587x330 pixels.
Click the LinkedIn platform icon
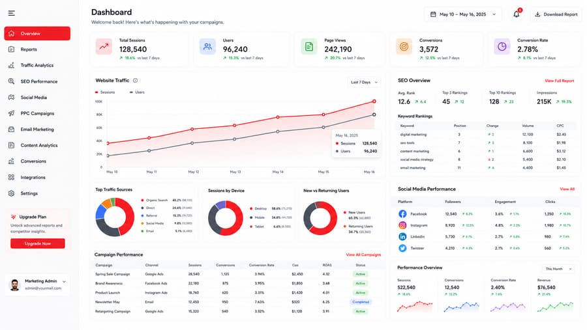[402, 236]
